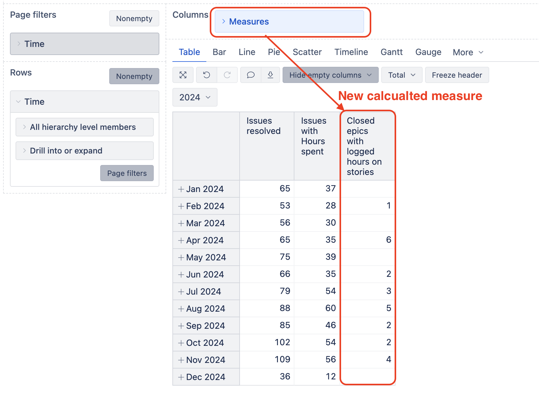Expand the Aug 2024 row plus icon
The image size is (539, 394).
tap(181, 309)
